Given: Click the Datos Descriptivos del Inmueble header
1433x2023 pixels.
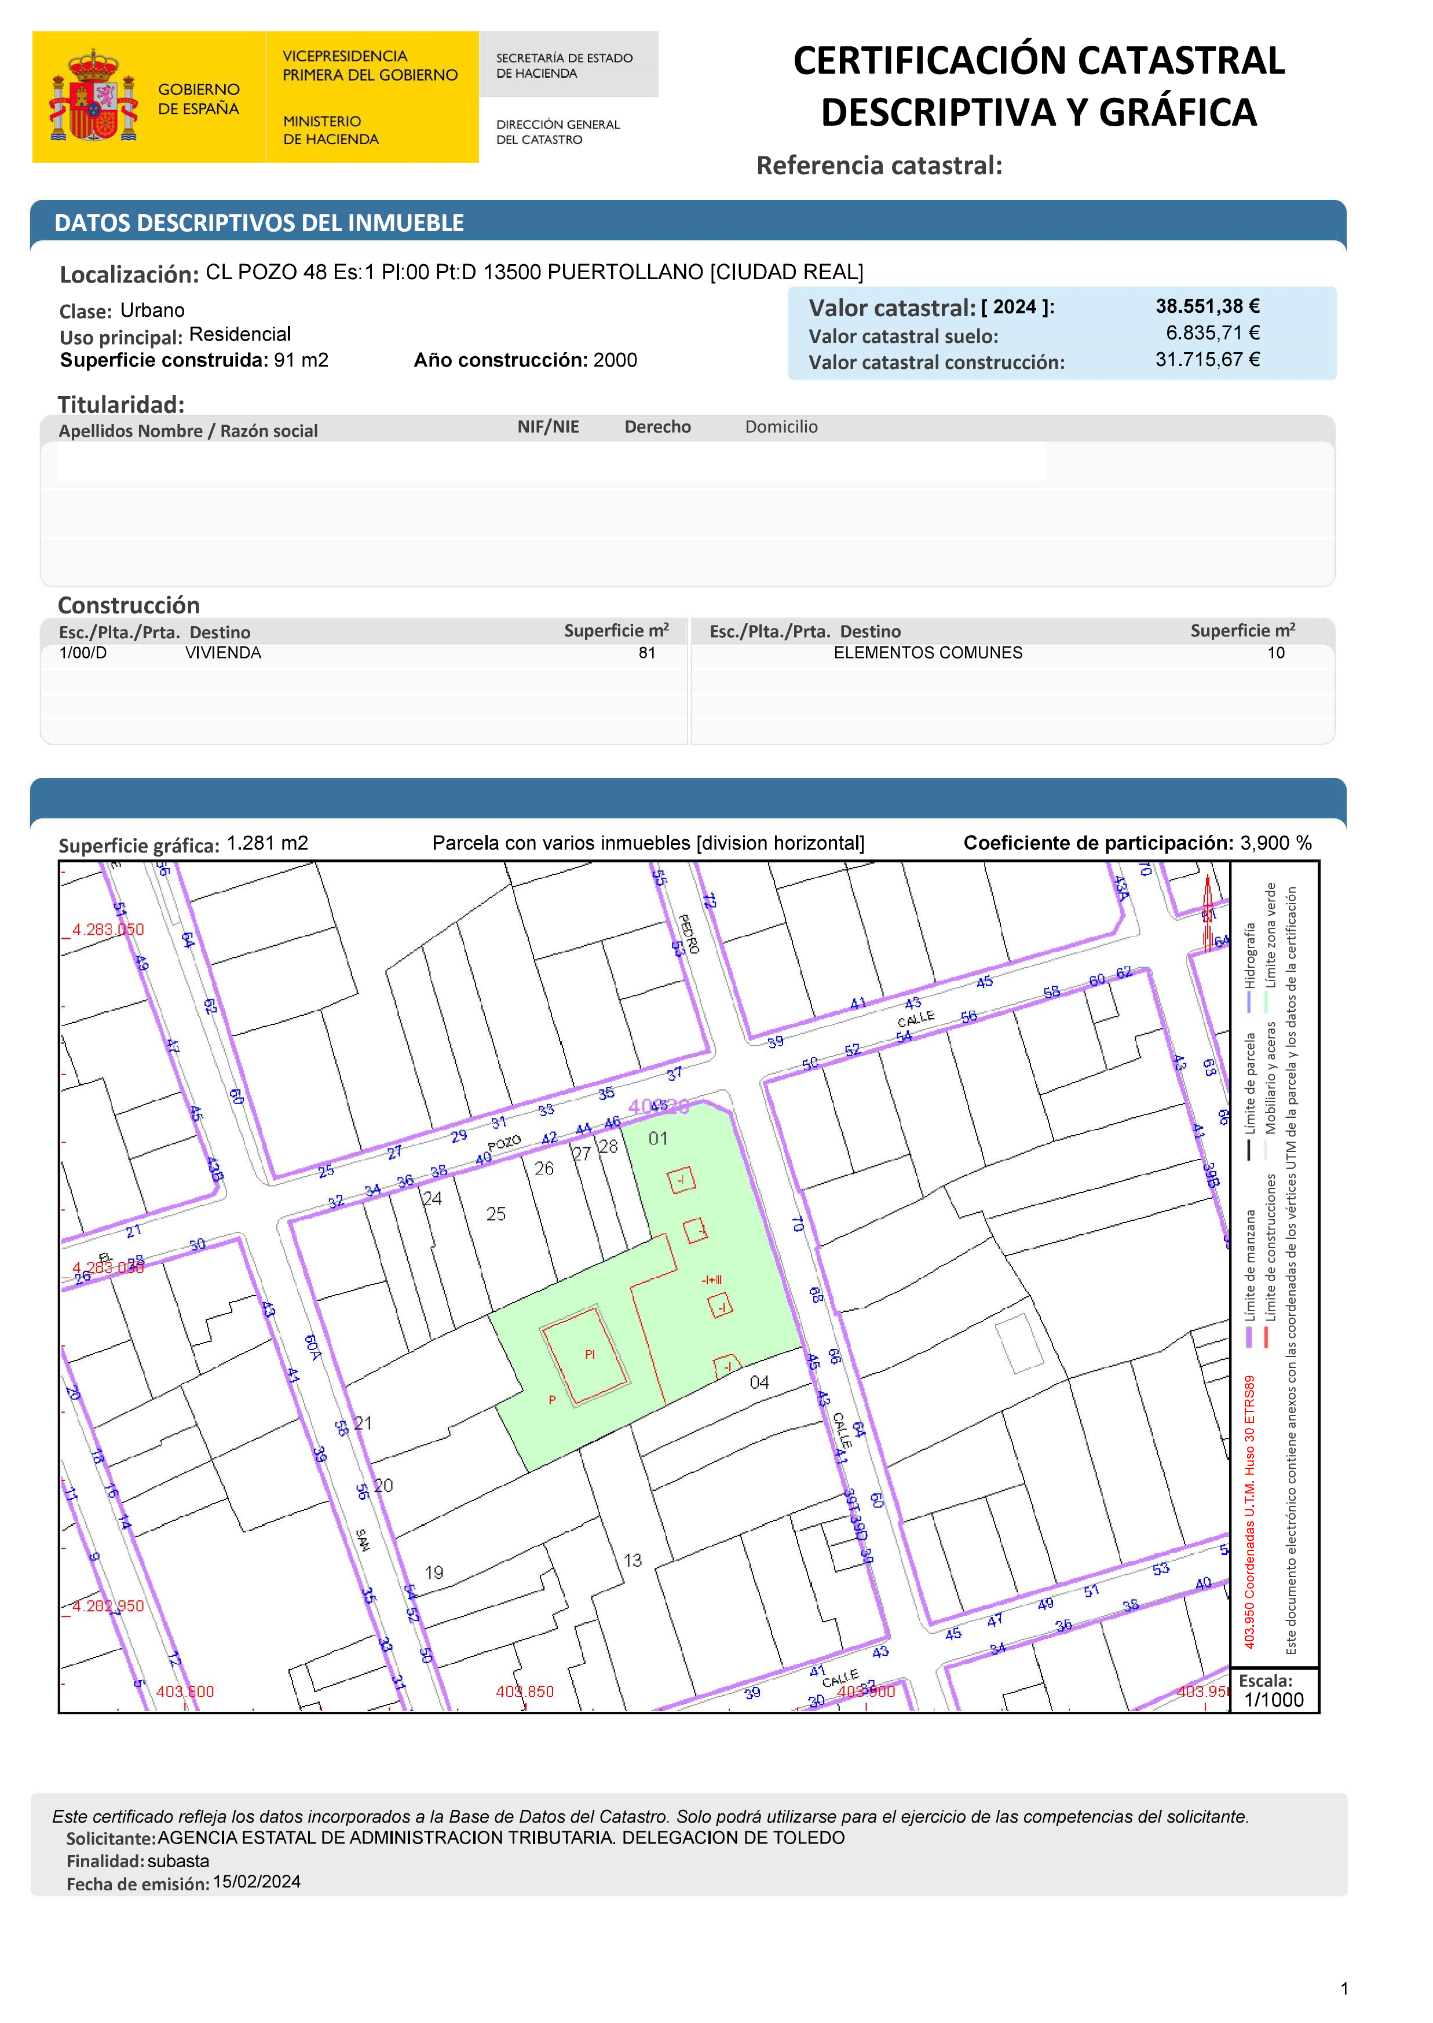Looking at the screenshot, I should pos(258,223).
